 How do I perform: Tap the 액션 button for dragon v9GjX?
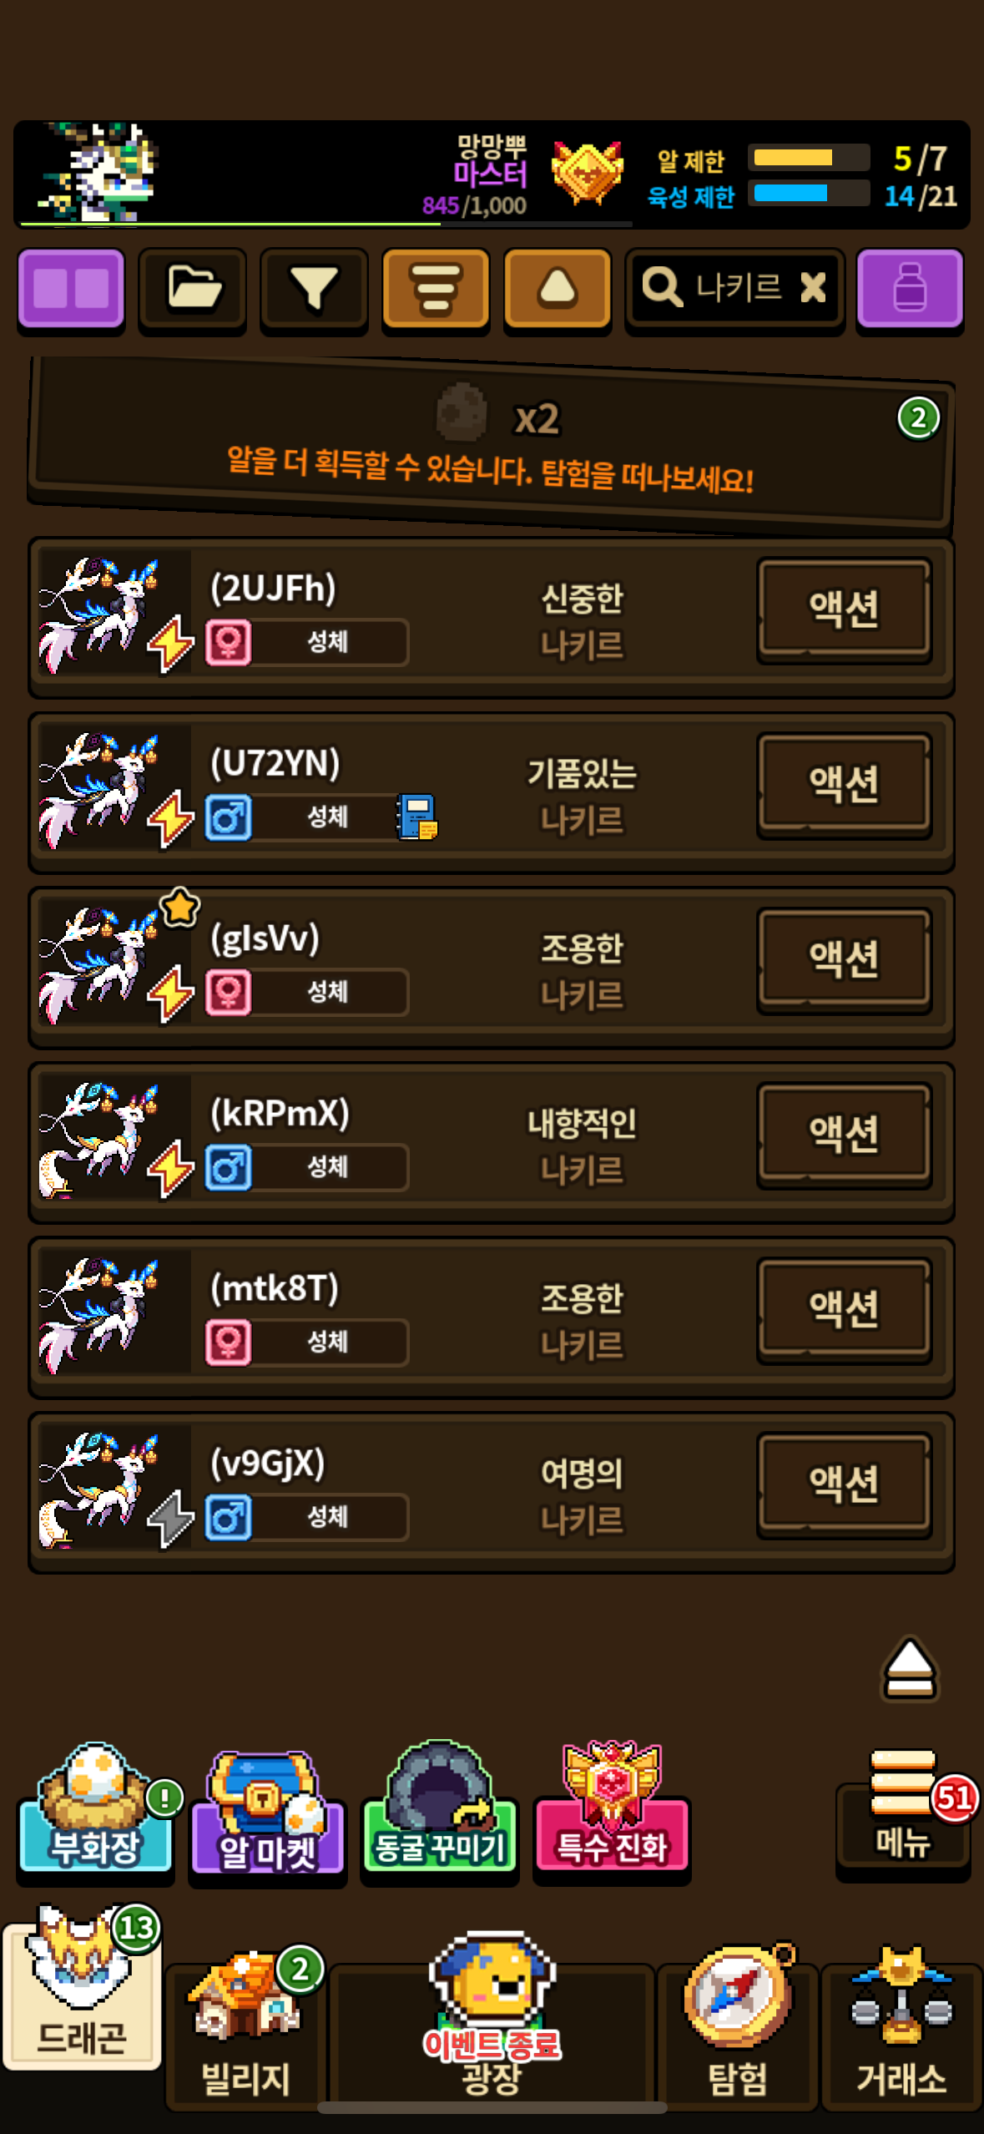[x=844, y=1484]
